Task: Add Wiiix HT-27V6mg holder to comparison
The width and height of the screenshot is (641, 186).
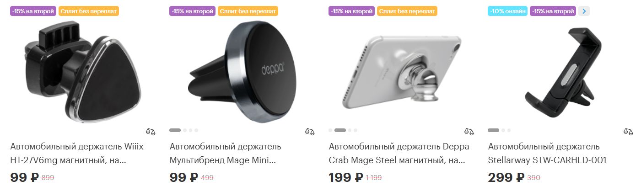Action: [x=151, y=132]
